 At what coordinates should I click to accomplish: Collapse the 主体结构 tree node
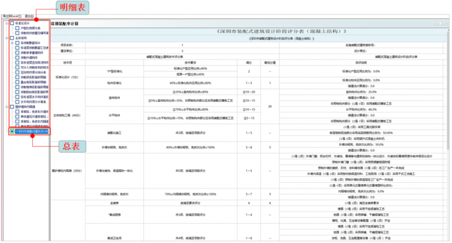5,38
